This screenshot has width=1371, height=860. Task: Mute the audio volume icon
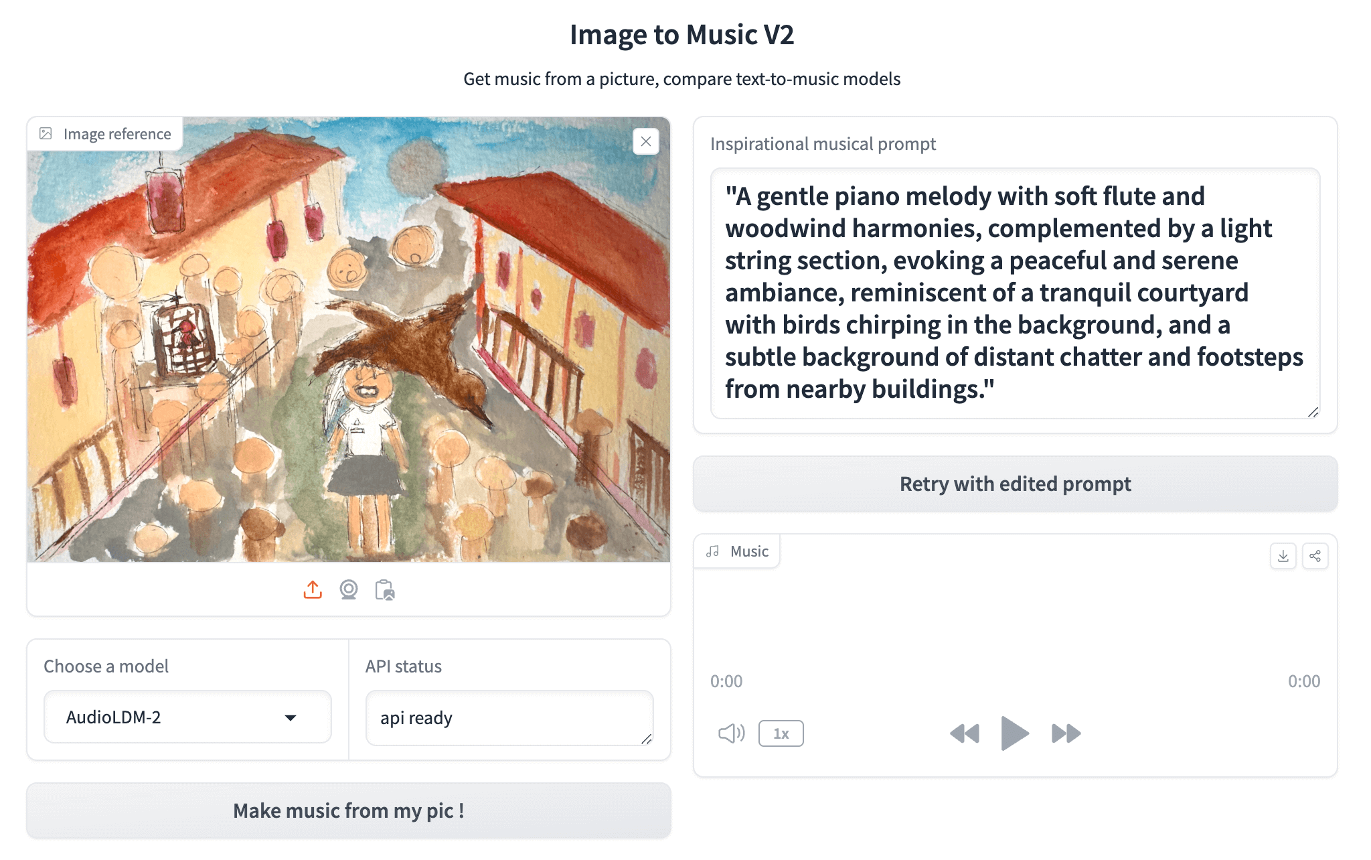click(730, 733)
